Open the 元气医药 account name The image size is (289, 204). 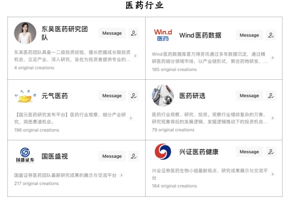pos(55,96)
